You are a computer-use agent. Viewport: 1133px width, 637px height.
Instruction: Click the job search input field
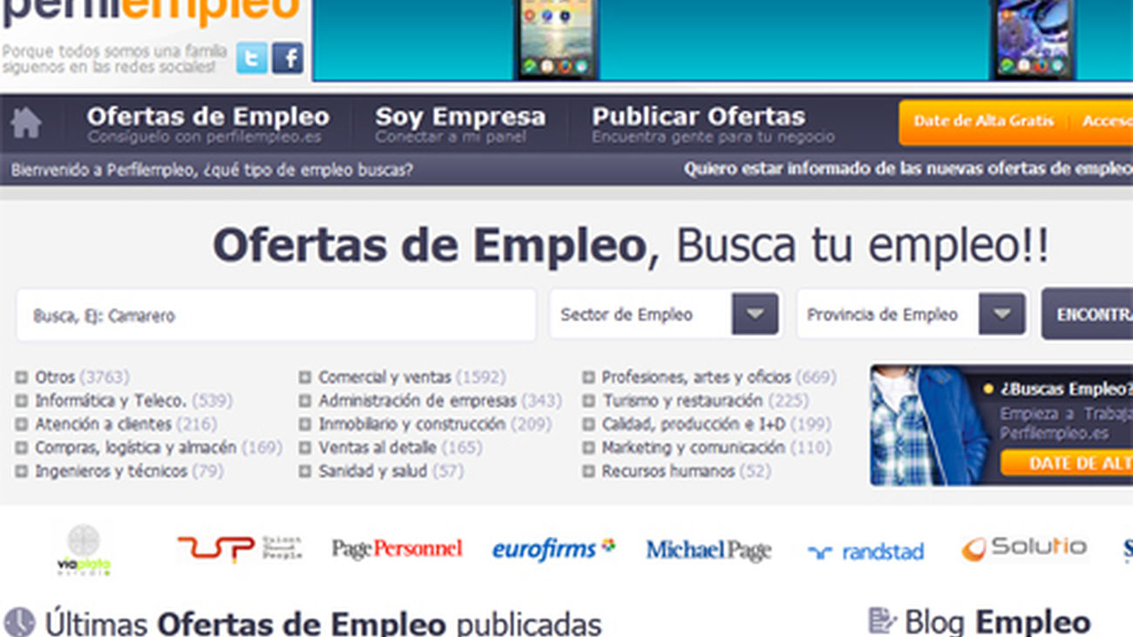tap(276, 314)
